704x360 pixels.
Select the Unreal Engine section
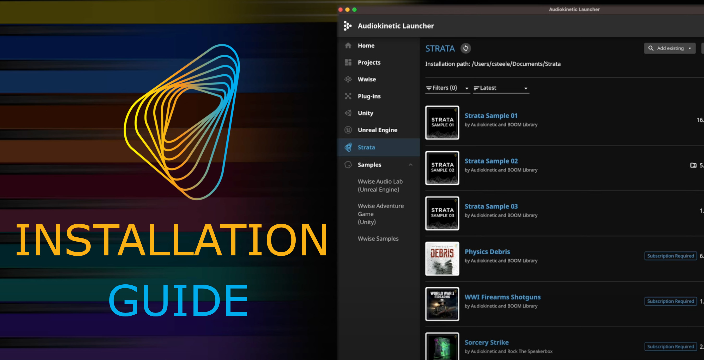click(378, 130)
